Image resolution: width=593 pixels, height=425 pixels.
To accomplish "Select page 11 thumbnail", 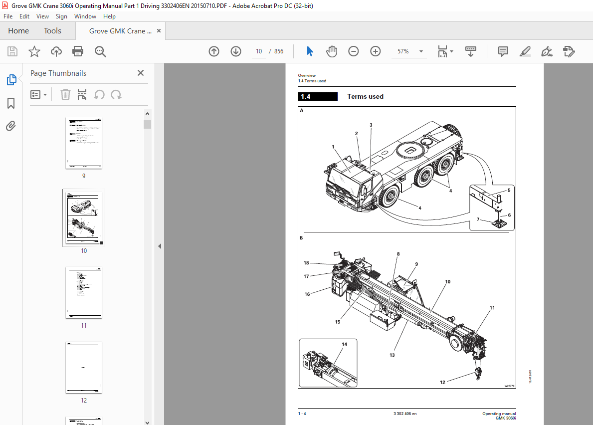I will [84, 293].
